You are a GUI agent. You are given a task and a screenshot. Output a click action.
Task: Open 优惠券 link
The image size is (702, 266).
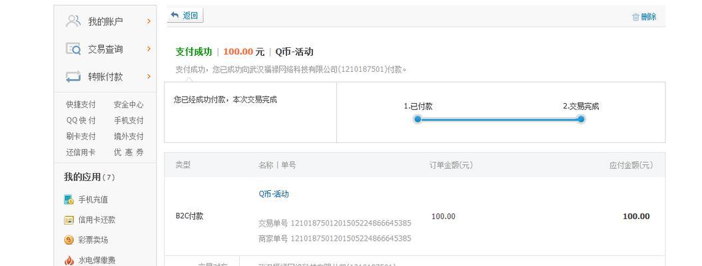(x=129, y=152)
